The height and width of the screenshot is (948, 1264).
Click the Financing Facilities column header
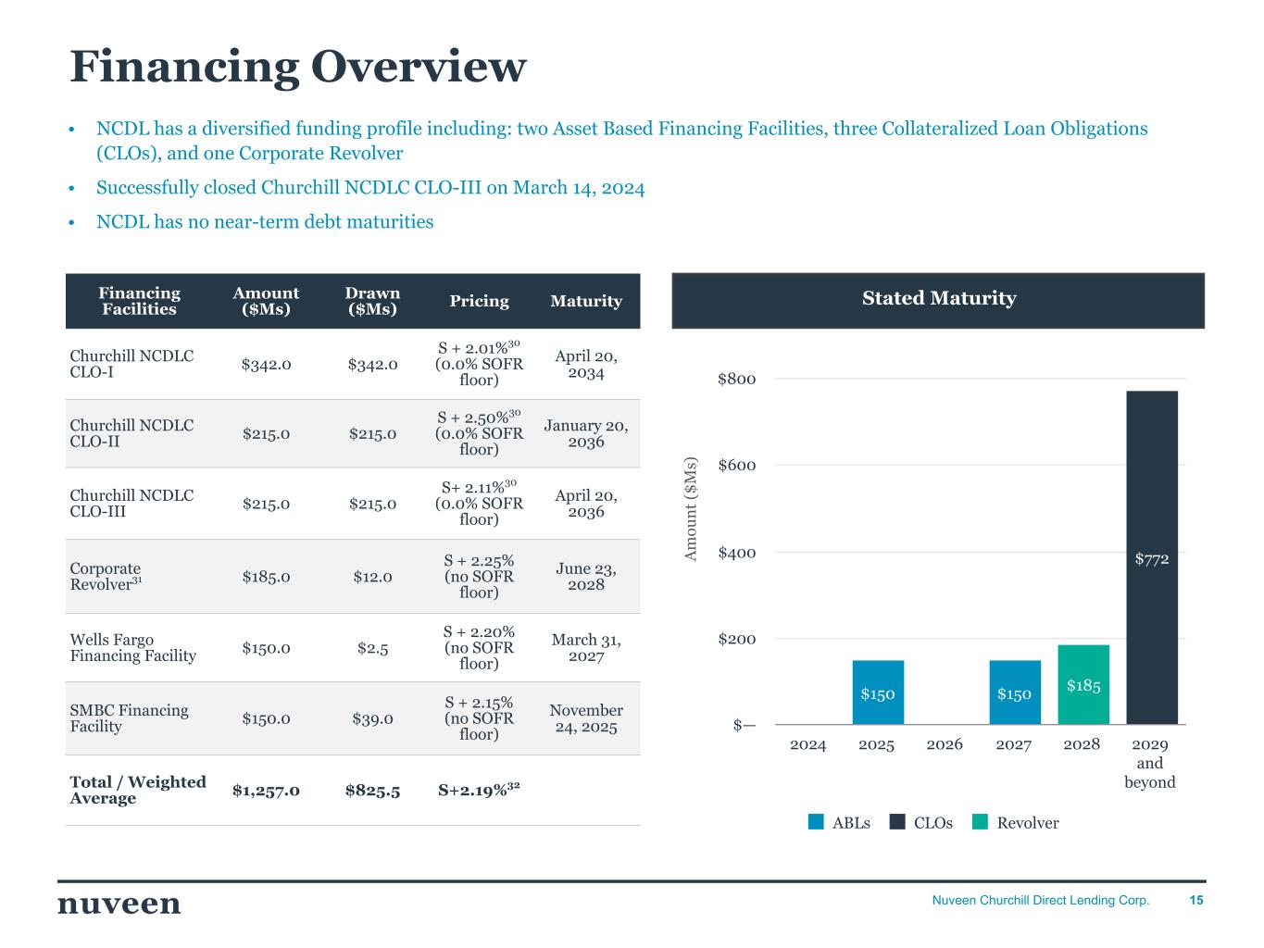point(139,301)
